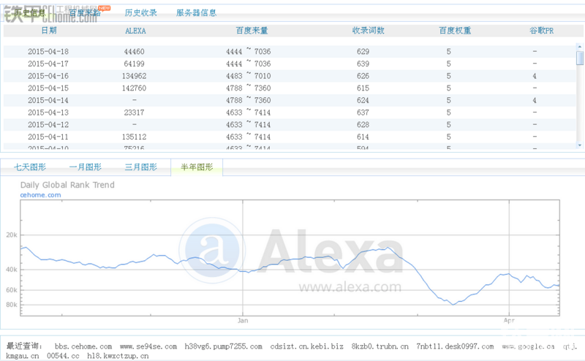Click the 百度权重 column header

click(455, 31)
